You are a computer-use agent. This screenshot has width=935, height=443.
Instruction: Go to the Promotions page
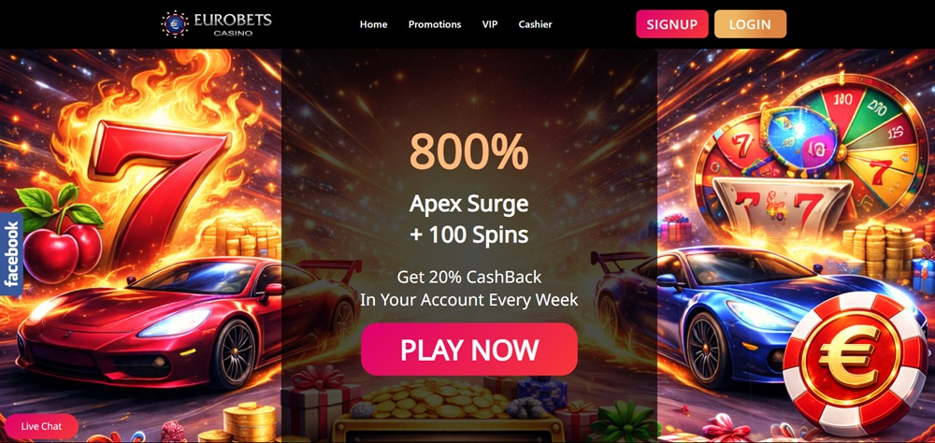tap(435, 24)
